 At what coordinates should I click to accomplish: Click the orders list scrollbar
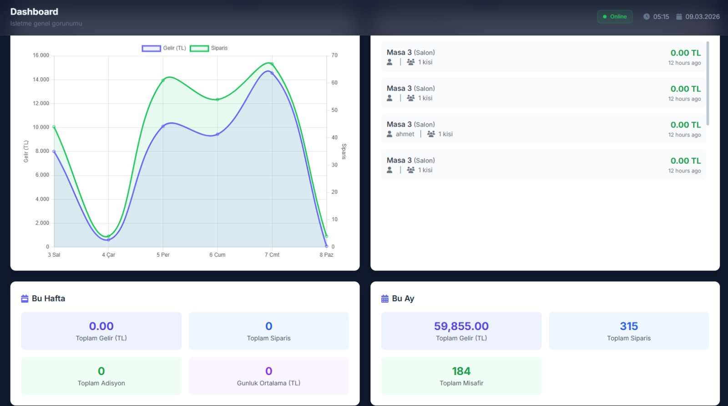[708, 83]
